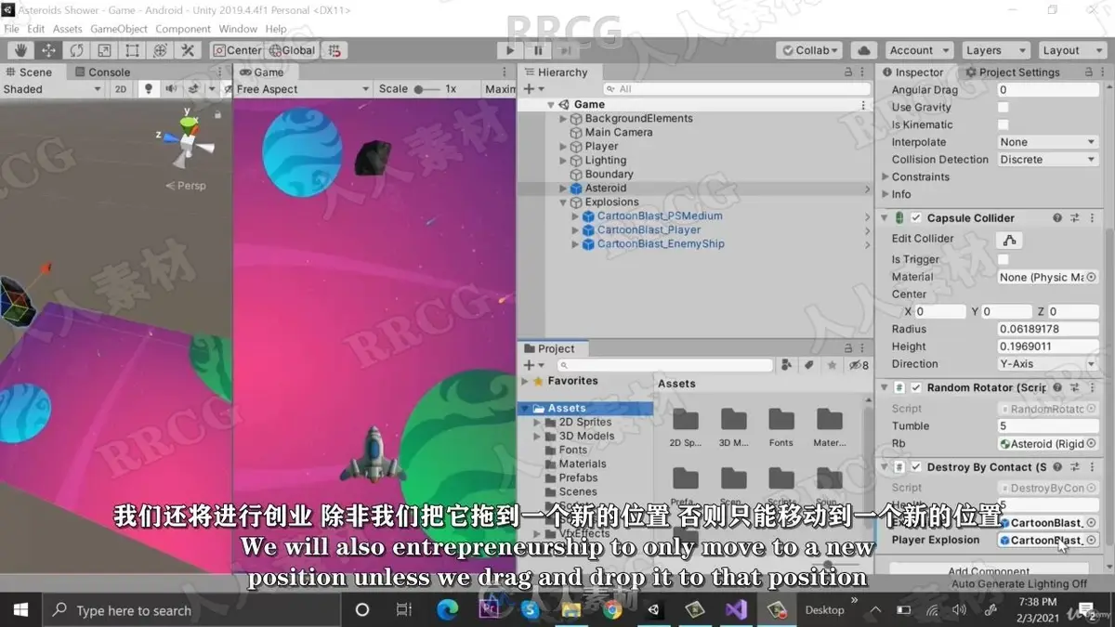
Task: Disable the Destroy By Contact component checkbox
Action: (916, 467)
